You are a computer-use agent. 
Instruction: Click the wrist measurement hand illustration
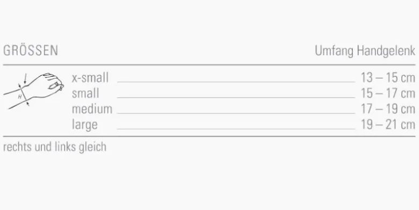[34, 90]
